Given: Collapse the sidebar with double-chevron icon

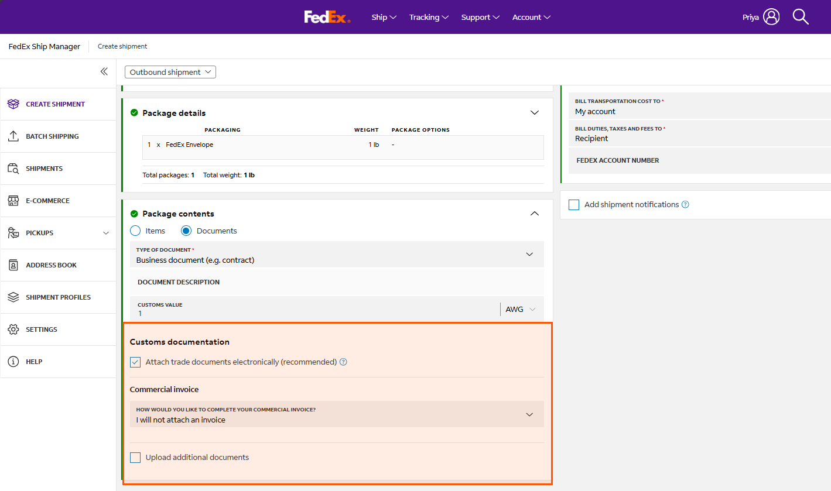Looking at the screenshot, I should (x=104, y=71).
